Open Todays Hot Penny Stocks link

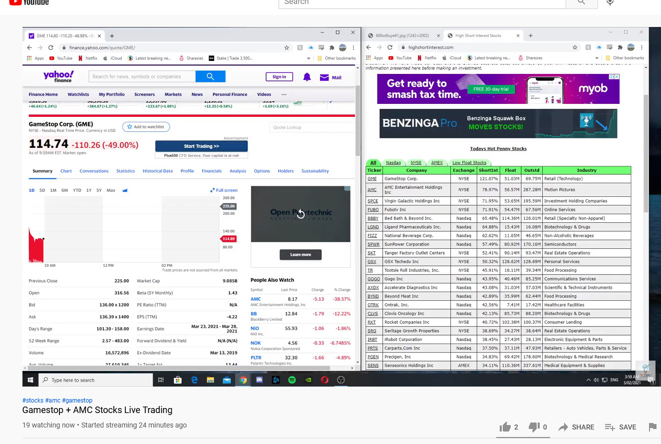point(498,148)
